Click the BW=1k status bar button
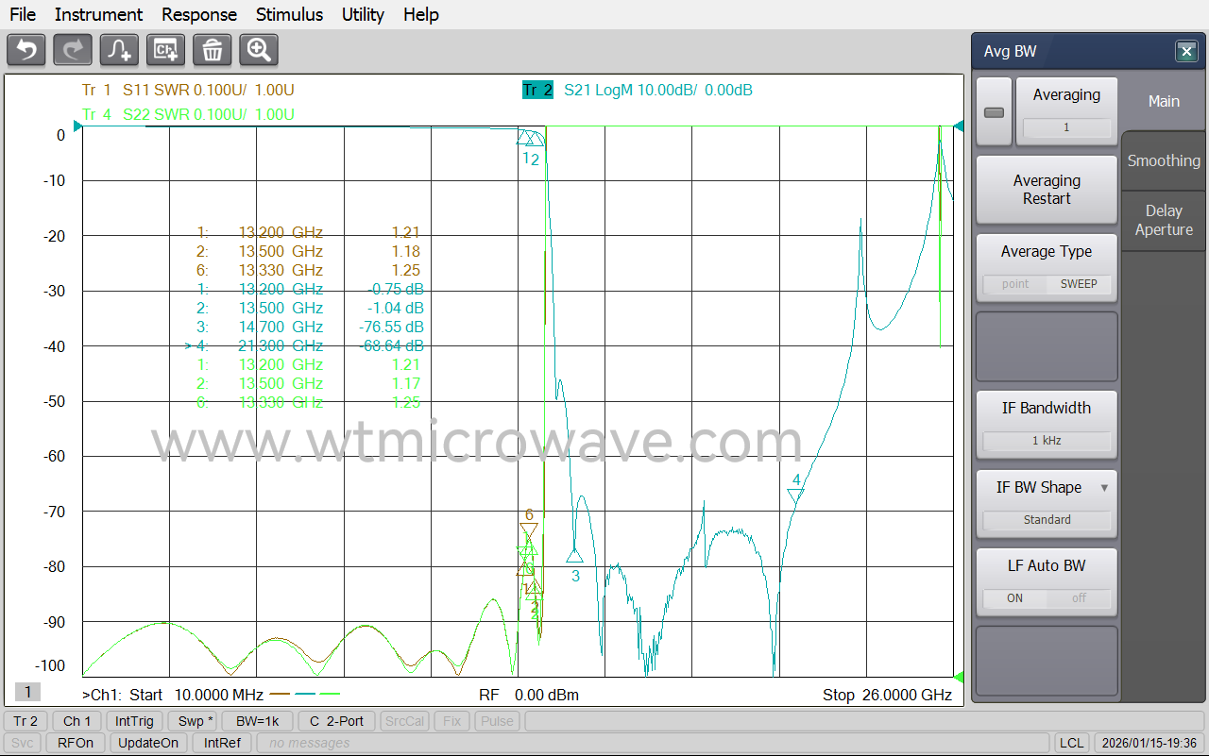 tap(258, 721)
